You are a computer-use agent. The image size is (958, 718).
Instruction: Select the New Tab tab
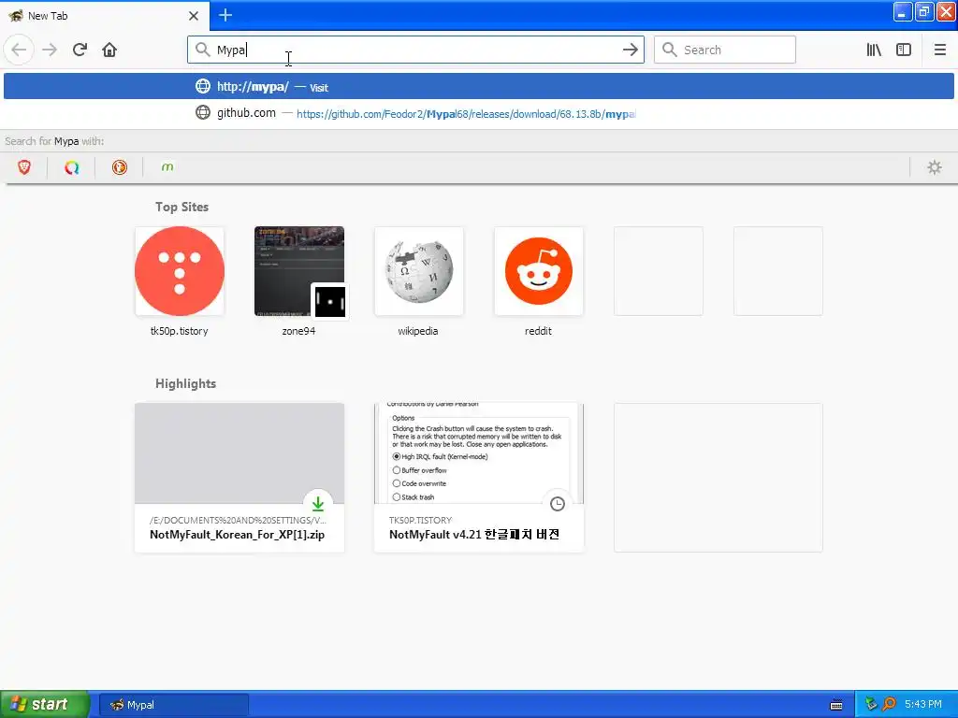104,15
